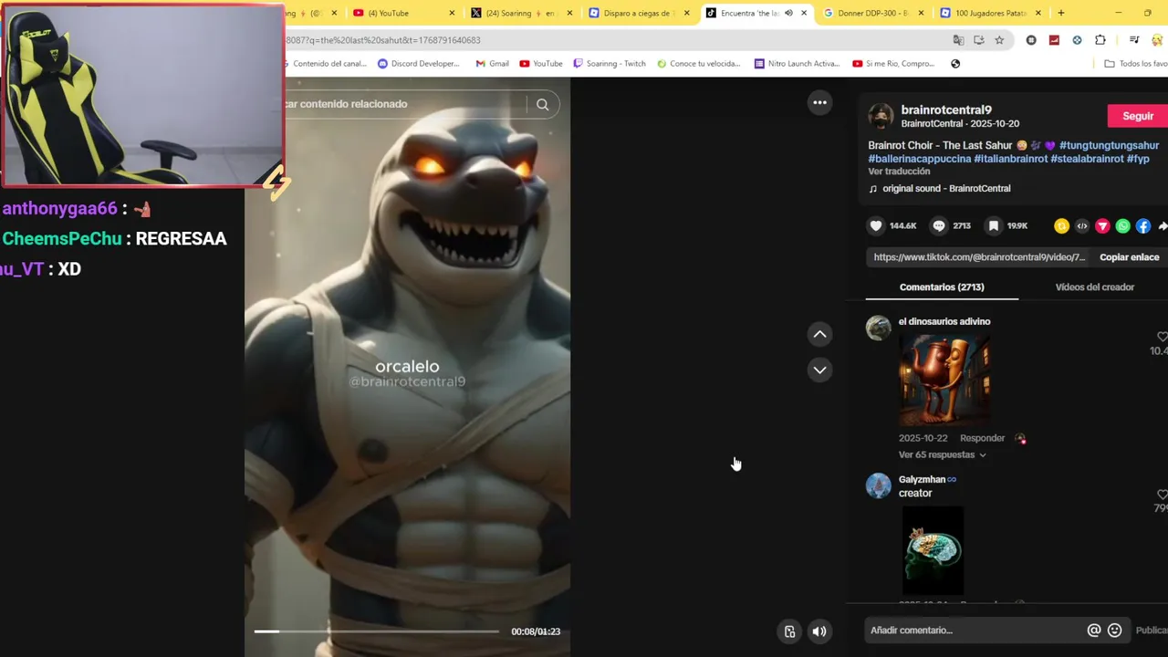Switch to Donner DDP-300 Google tab

click(x=873, y=13)
